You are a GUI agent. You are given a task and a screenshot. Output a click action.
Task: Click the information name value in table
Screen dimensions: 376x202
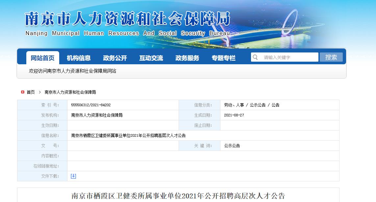[x=128, y=135]
